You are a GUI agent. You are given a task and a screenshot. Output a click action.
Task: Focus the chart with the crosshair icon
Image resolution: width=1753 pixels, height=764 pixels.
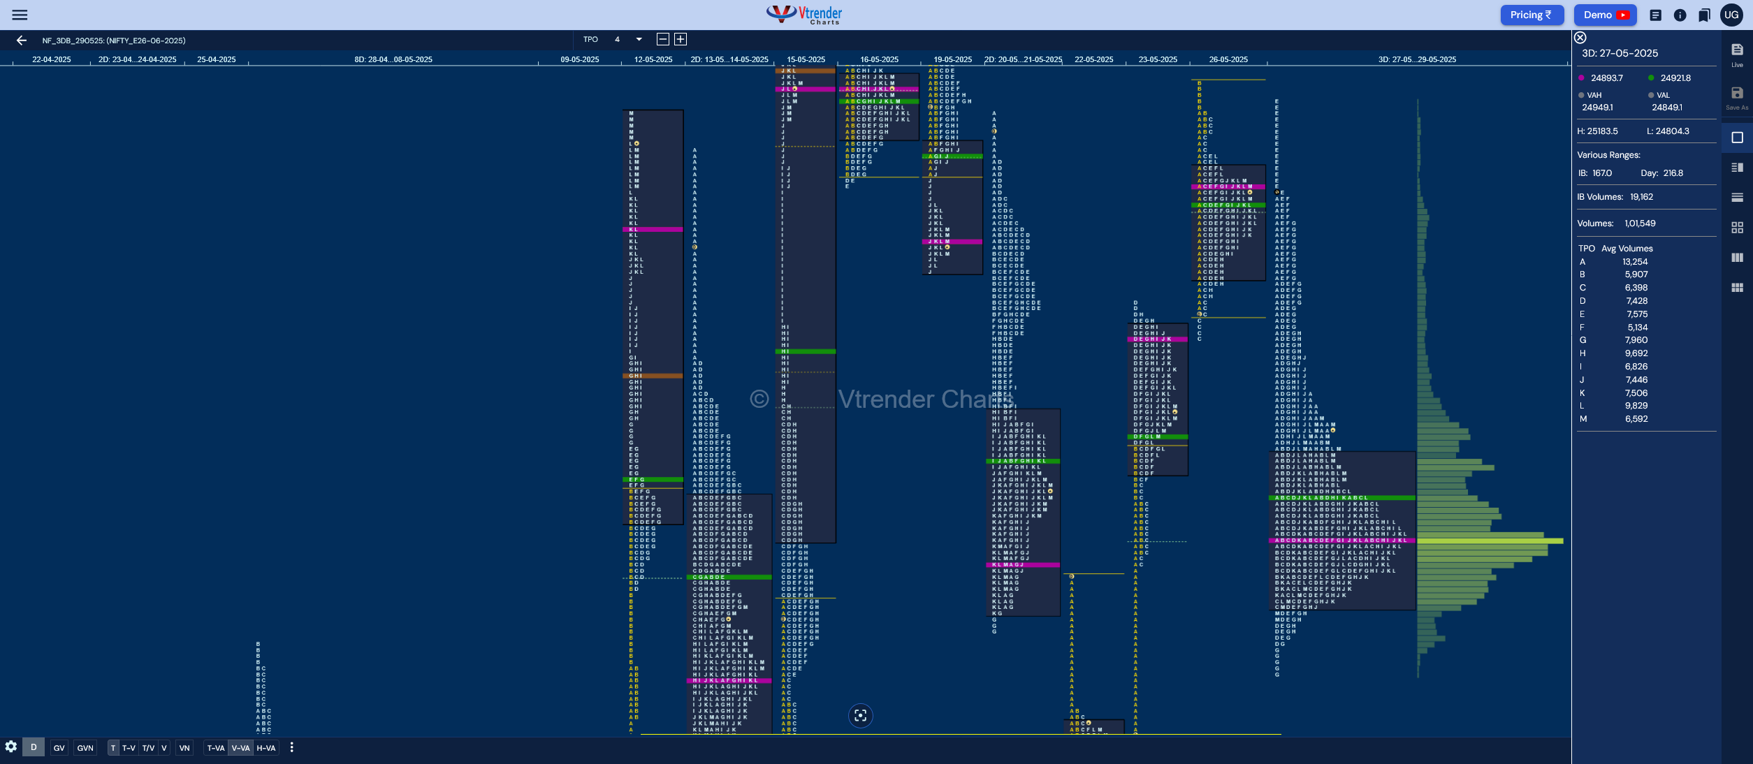[860, 715]
